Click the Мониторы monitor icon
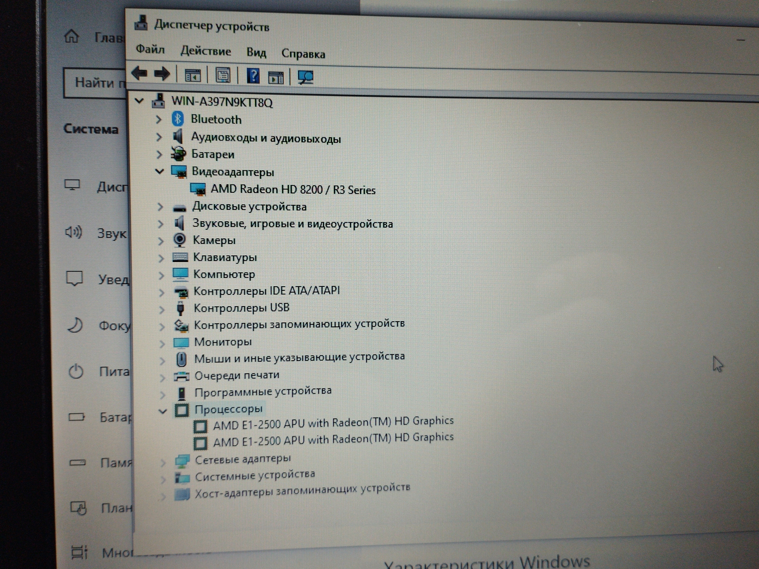This screenshot has height=569, width=759. pos(181,342)
